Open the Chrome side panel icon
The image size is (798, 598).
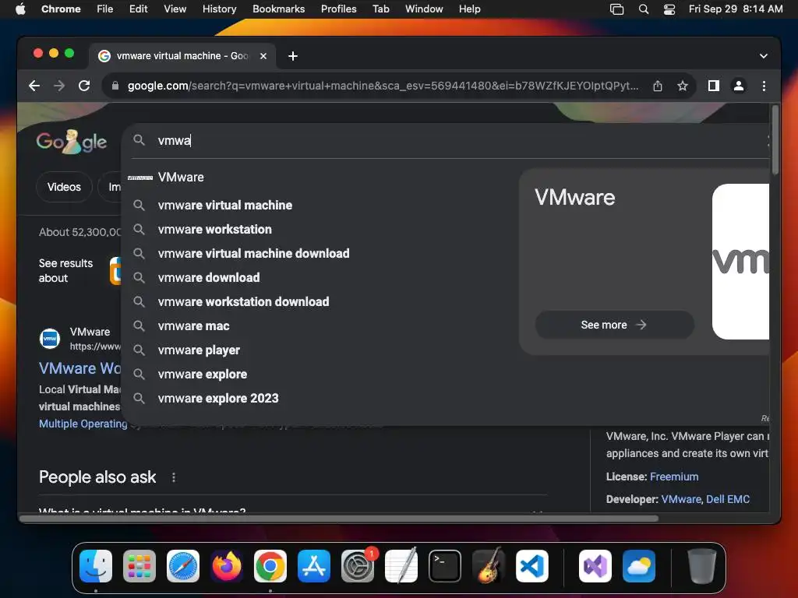point(714,86)
